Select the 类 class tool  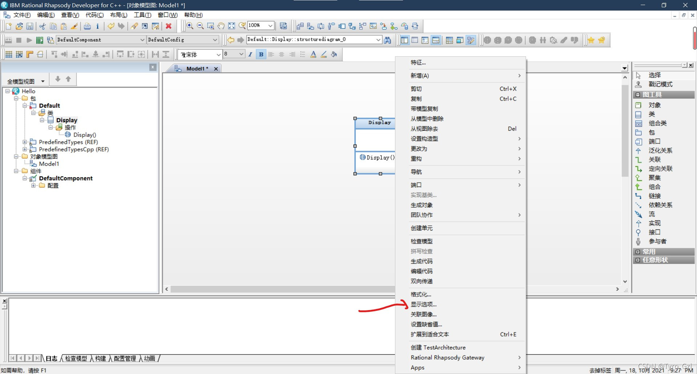tap(652, 114)
